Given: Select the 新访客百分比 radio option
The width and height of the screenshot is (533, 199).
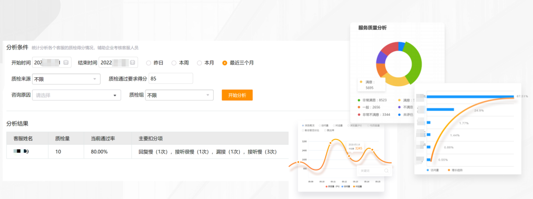Looking at the screenshot, I should (303, 130).
